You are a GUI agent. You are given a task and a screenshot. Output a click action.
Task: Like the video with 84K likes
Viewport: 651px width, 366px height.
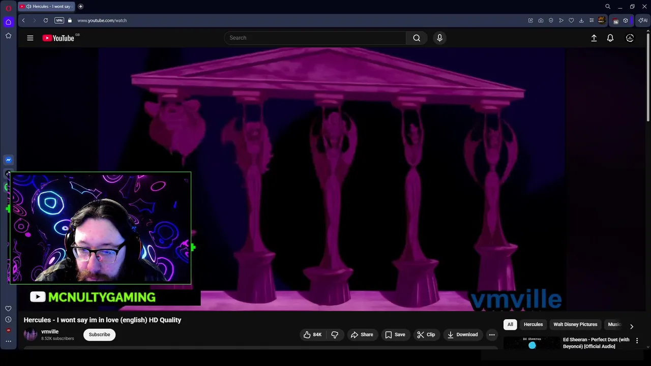click(313, 334)
